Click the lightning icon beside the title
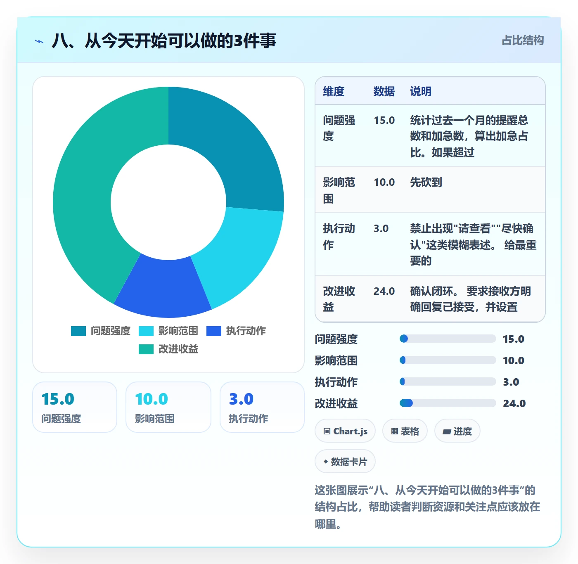 point(39,41)
